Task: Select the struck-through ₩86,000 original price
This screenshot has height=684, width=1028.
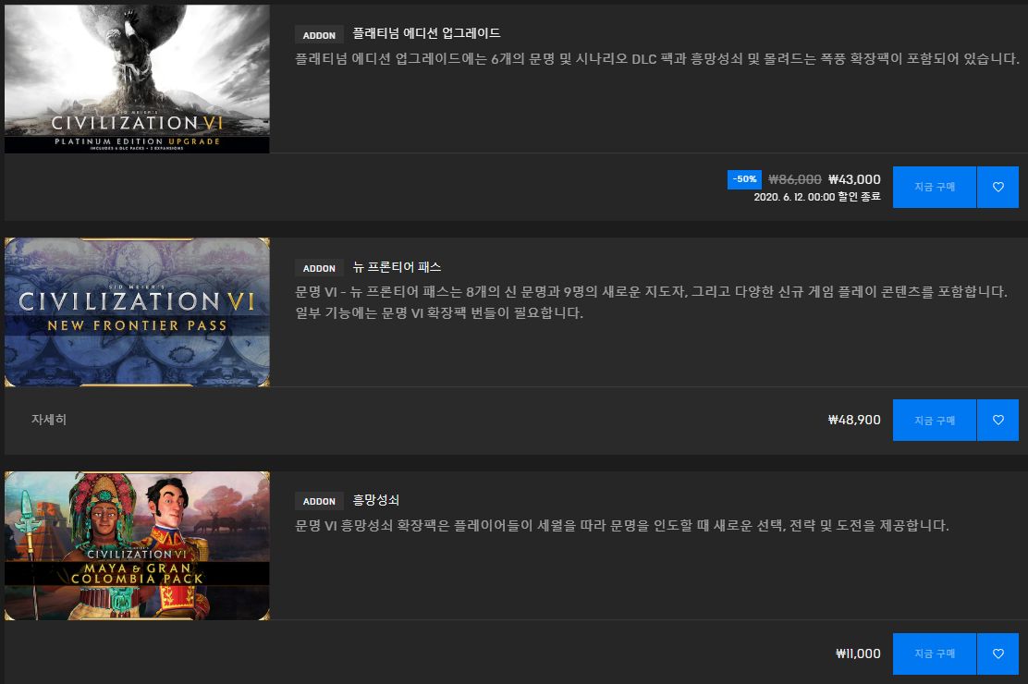Action: coord(795,179)
